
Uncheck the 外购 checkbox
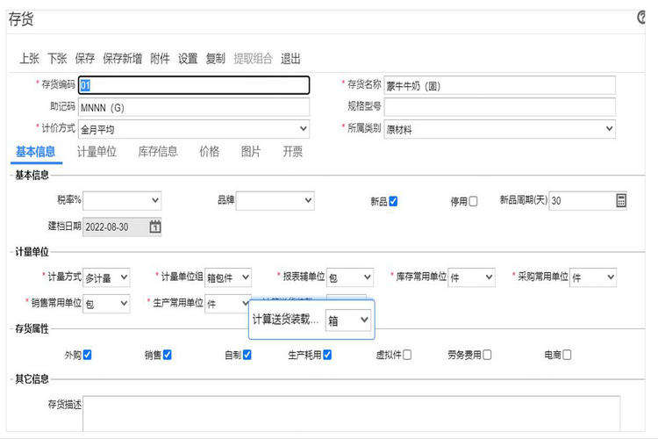click(87, 355)
